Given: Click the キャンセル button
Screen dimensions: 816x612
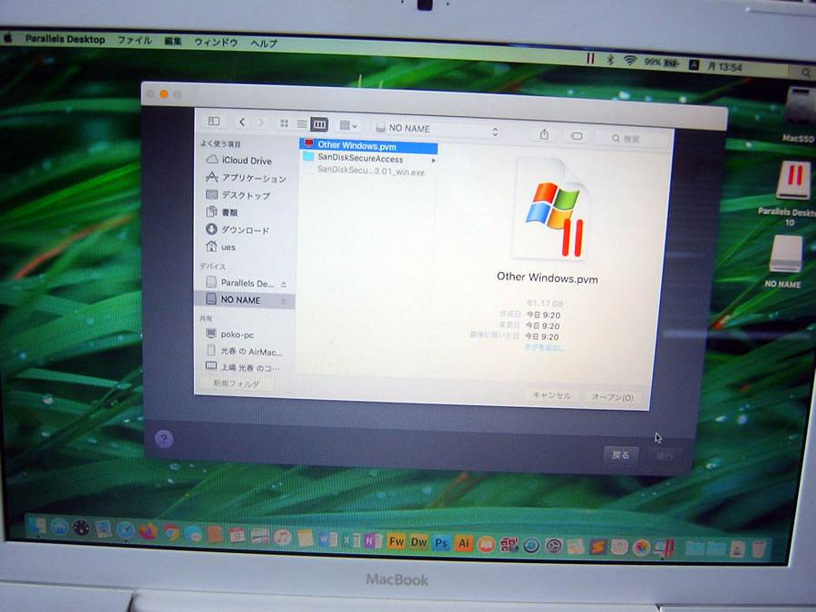Looking at the screenshot, I should (551, 395).
